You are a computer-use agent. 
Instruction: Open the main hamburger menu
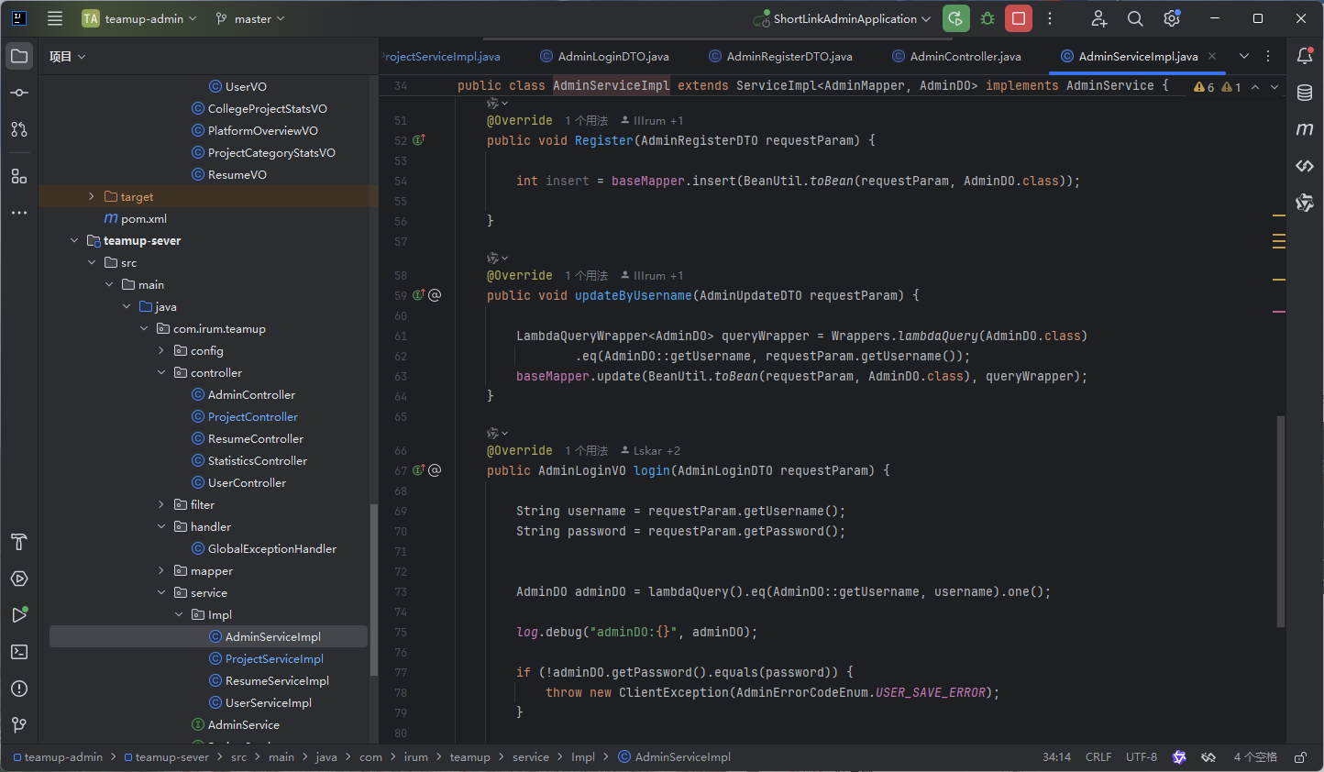[x=55, y=18]
